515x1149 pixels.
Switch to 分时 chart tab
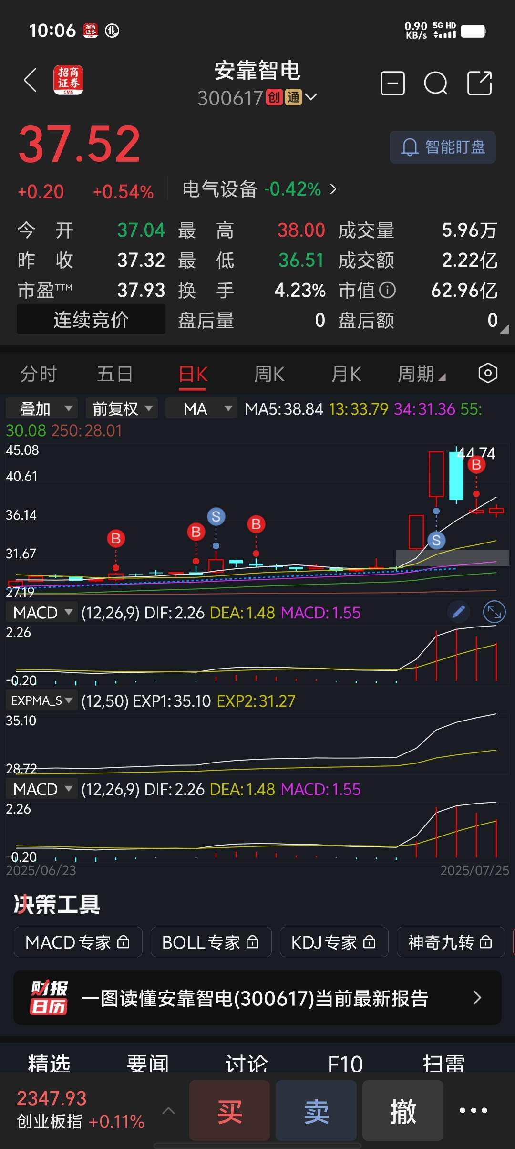click(39, 374)
